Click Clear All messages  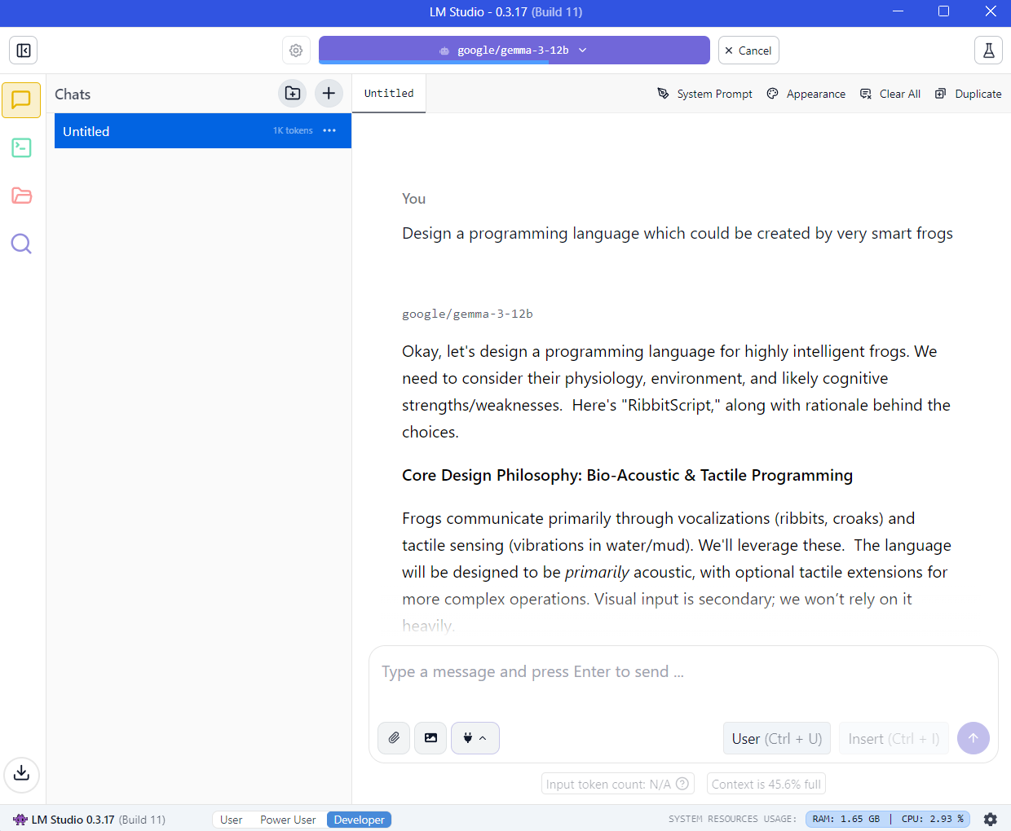point(890,94)
